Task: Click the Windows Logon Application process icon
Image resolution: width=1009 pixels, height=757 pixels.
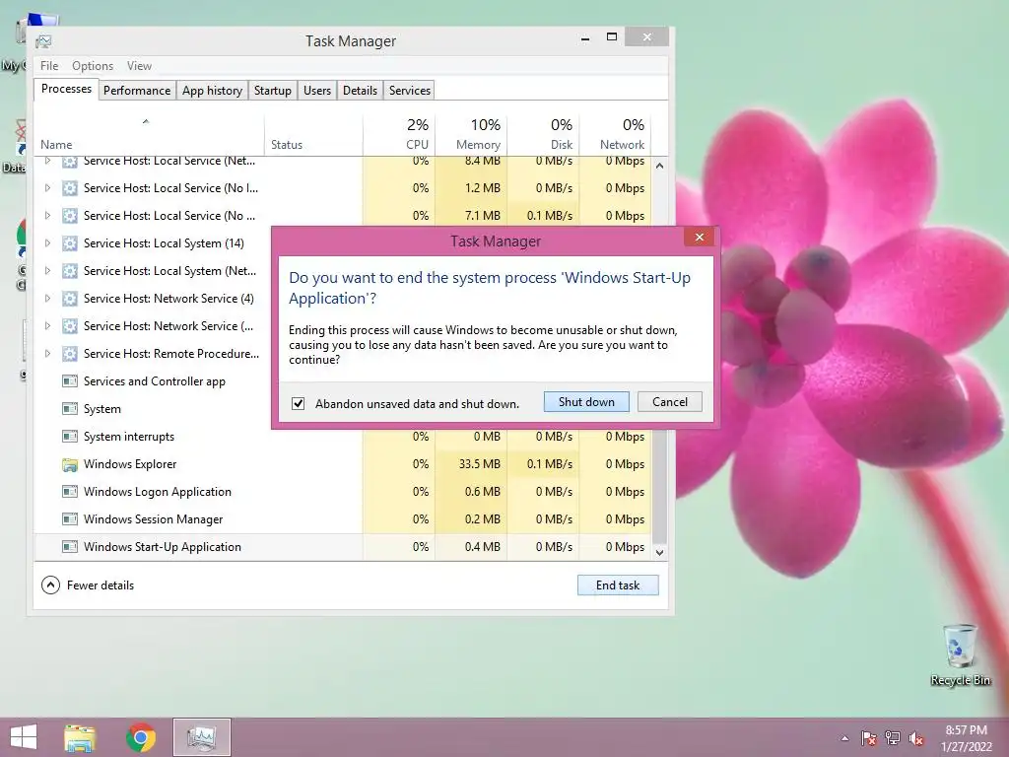Action: coord(70,492)
